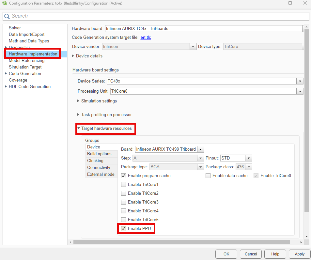Collapse the Target hardware resources section
Screen dimensions: 311x260
[x=78, y=128]
